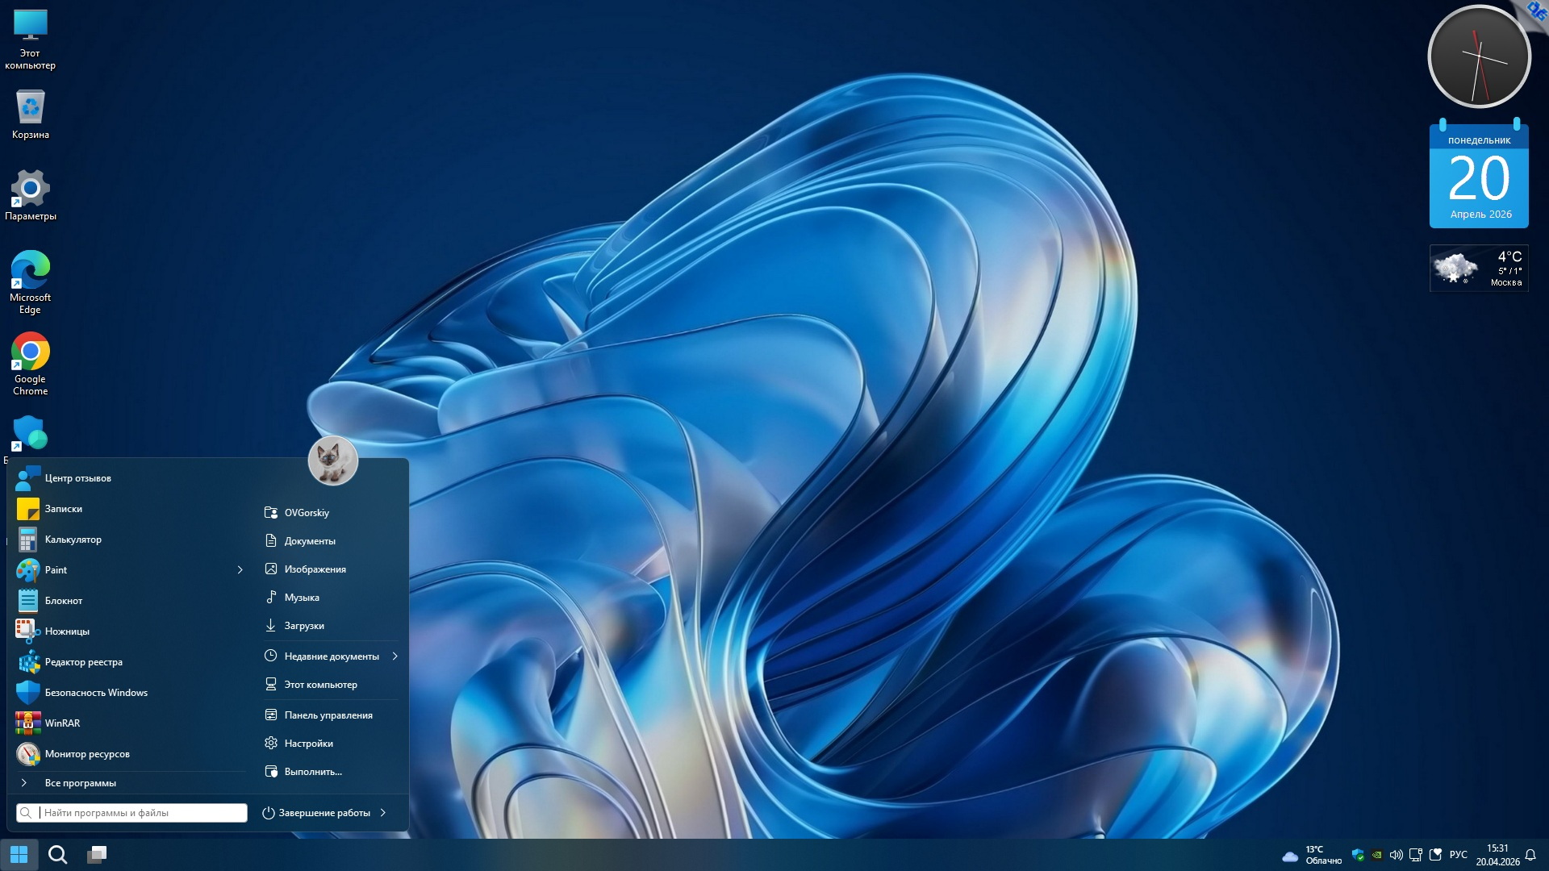Switch РУС keyboard language indicator
Screen dimensions: 1549x871
coord(1458,855)
